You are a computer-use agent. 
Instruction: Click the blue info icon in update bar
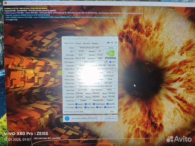point(67,118)
